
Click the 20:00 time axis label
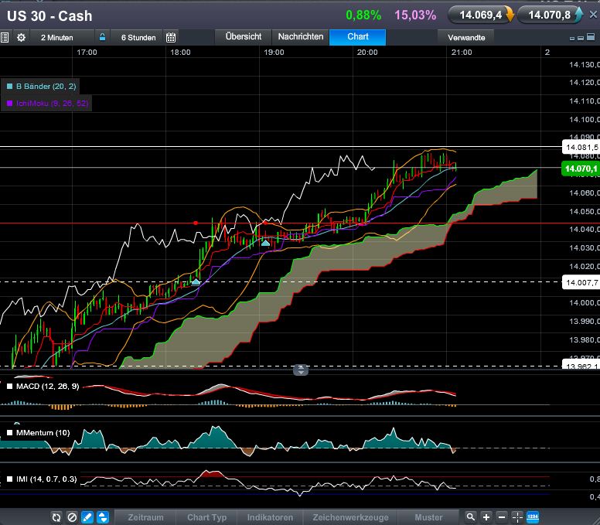point(367,53)
